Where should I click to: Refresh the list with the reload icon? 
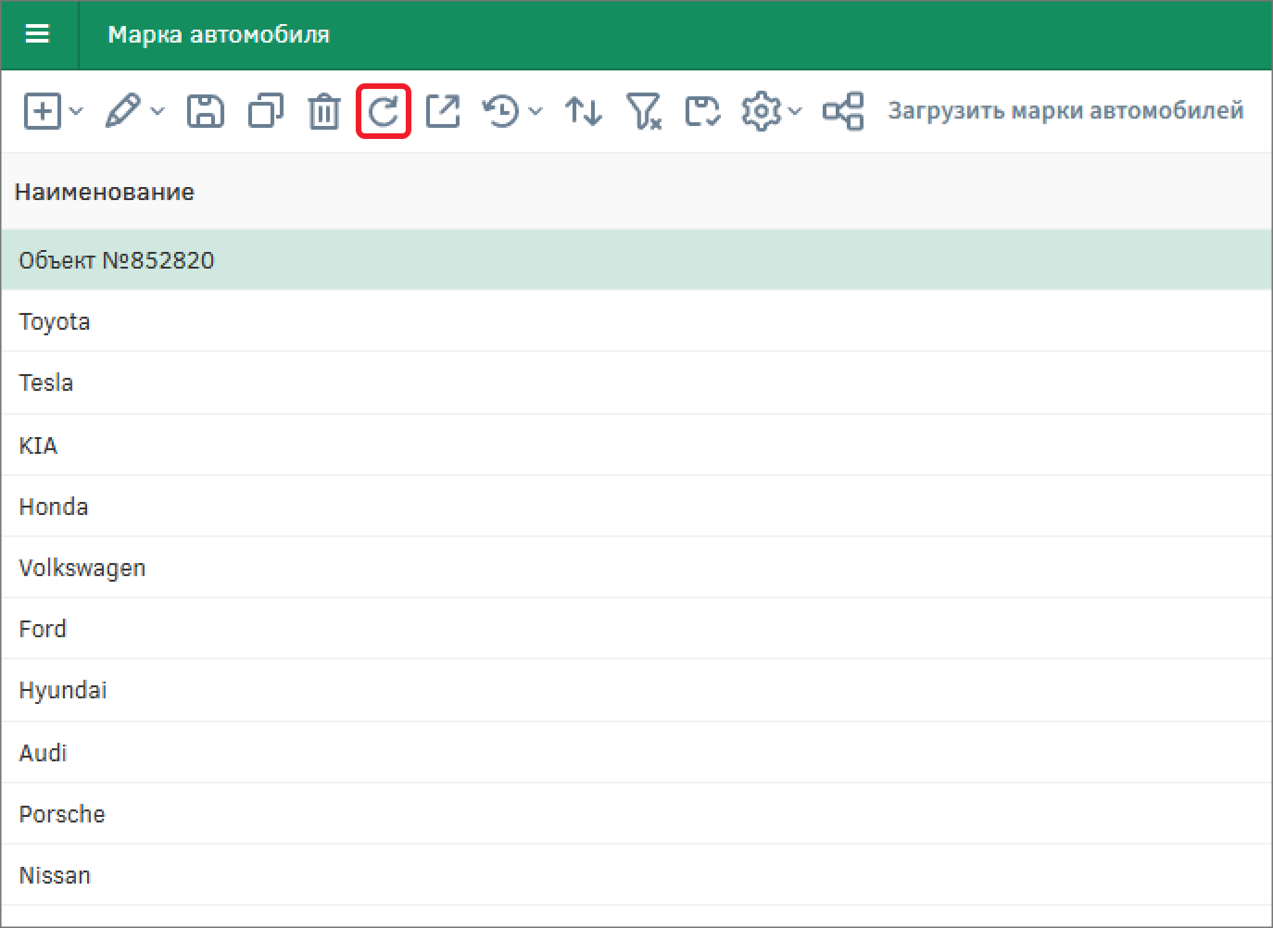[384, 111]
